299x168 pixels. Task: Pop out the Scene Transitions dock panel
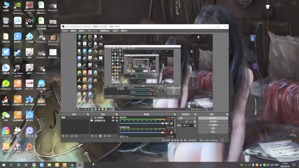195,114
